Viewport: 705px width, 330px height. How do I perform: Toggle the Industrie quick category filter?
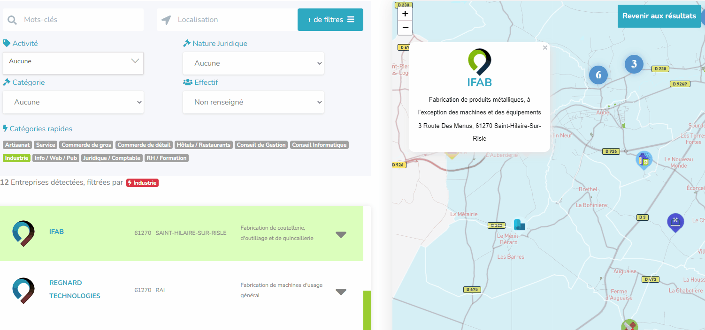[17, 158]
